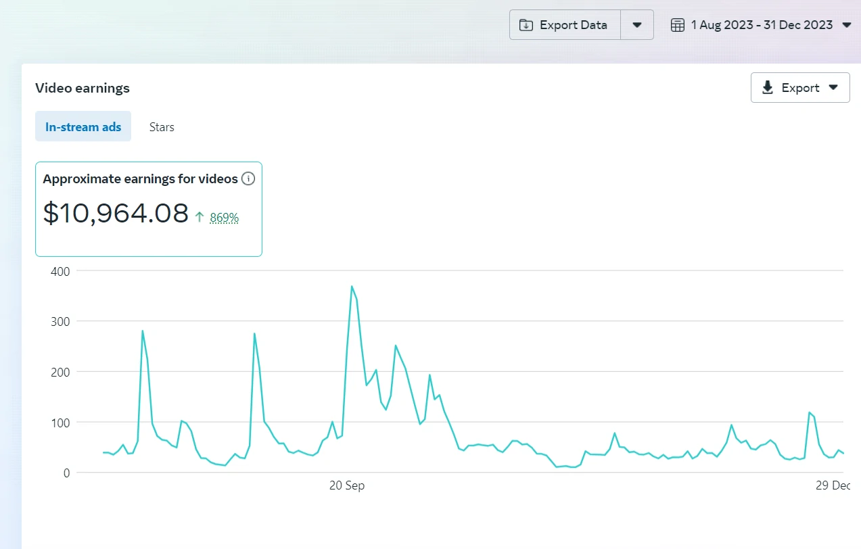Switch to the Stars tab
Viewport: 861px width, 549px height.
tap(162, 126)
